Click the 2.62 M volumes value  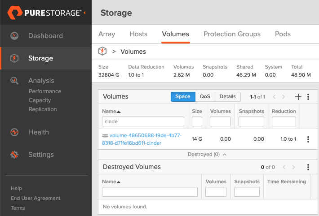click(x=182, y=75)
